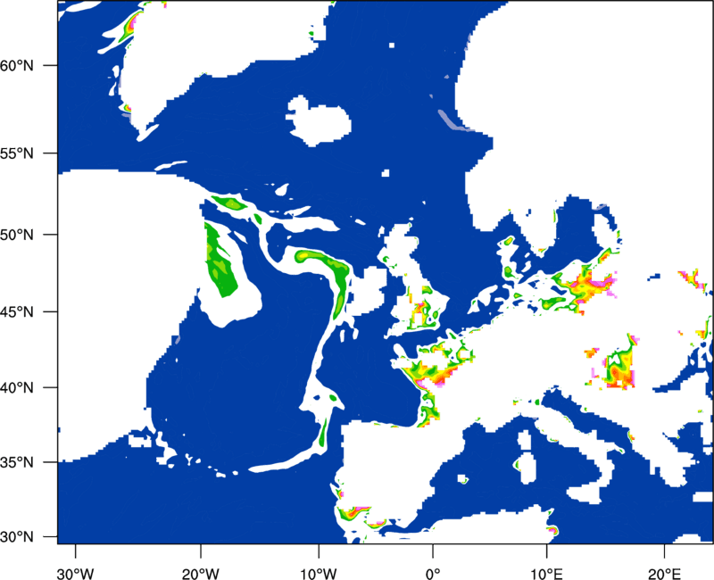Click the tall white Sardinia-Corsica islands
This screenshot has height=580, width=714.
coord(527,457)
